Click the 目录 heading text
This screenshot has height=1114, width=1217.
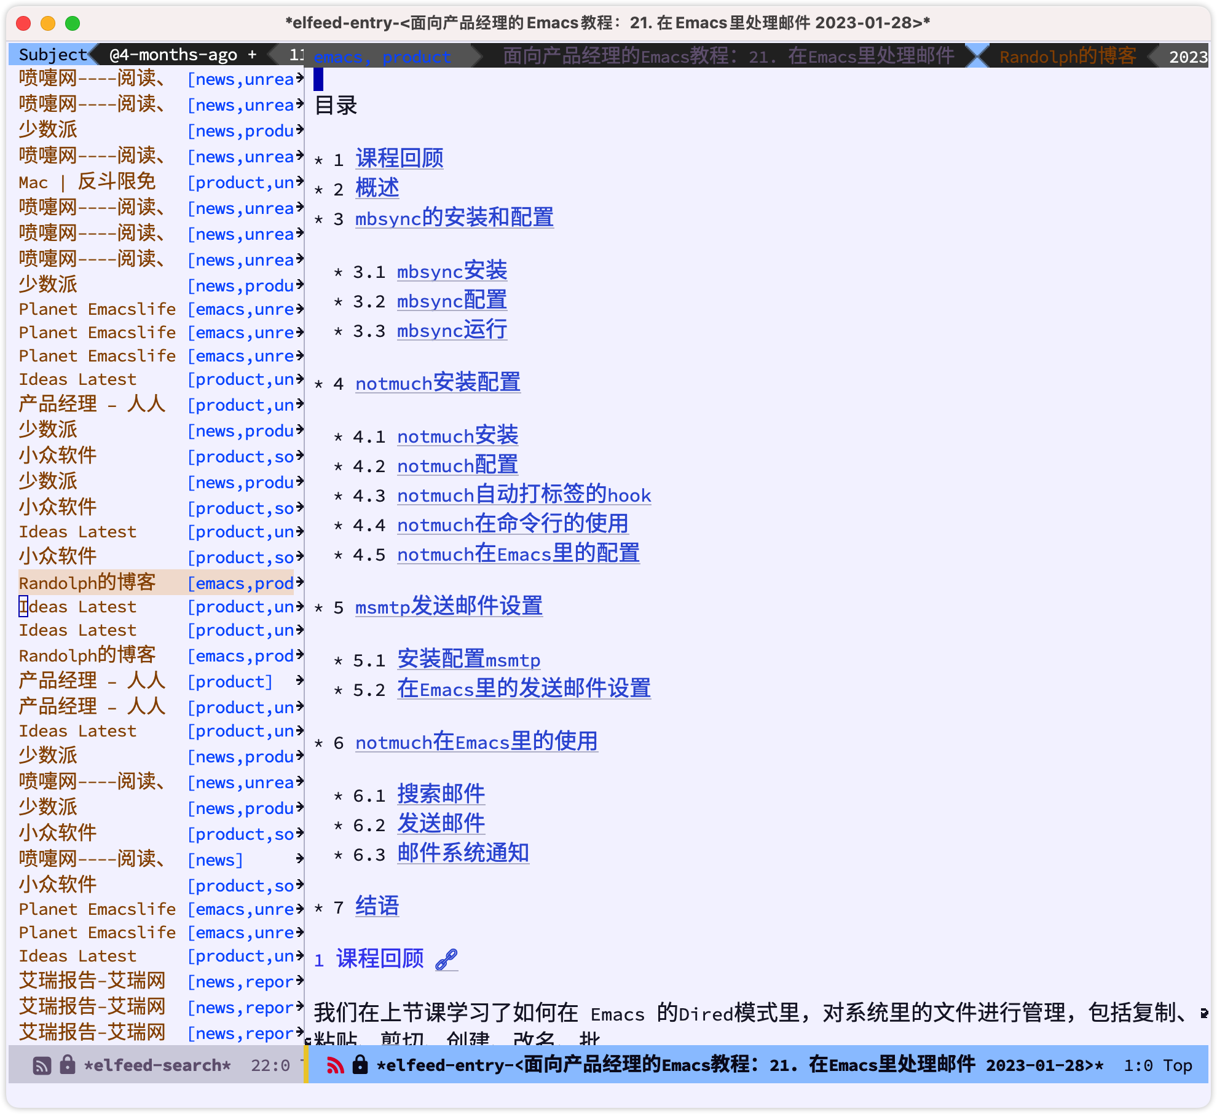tap(336, 106)
